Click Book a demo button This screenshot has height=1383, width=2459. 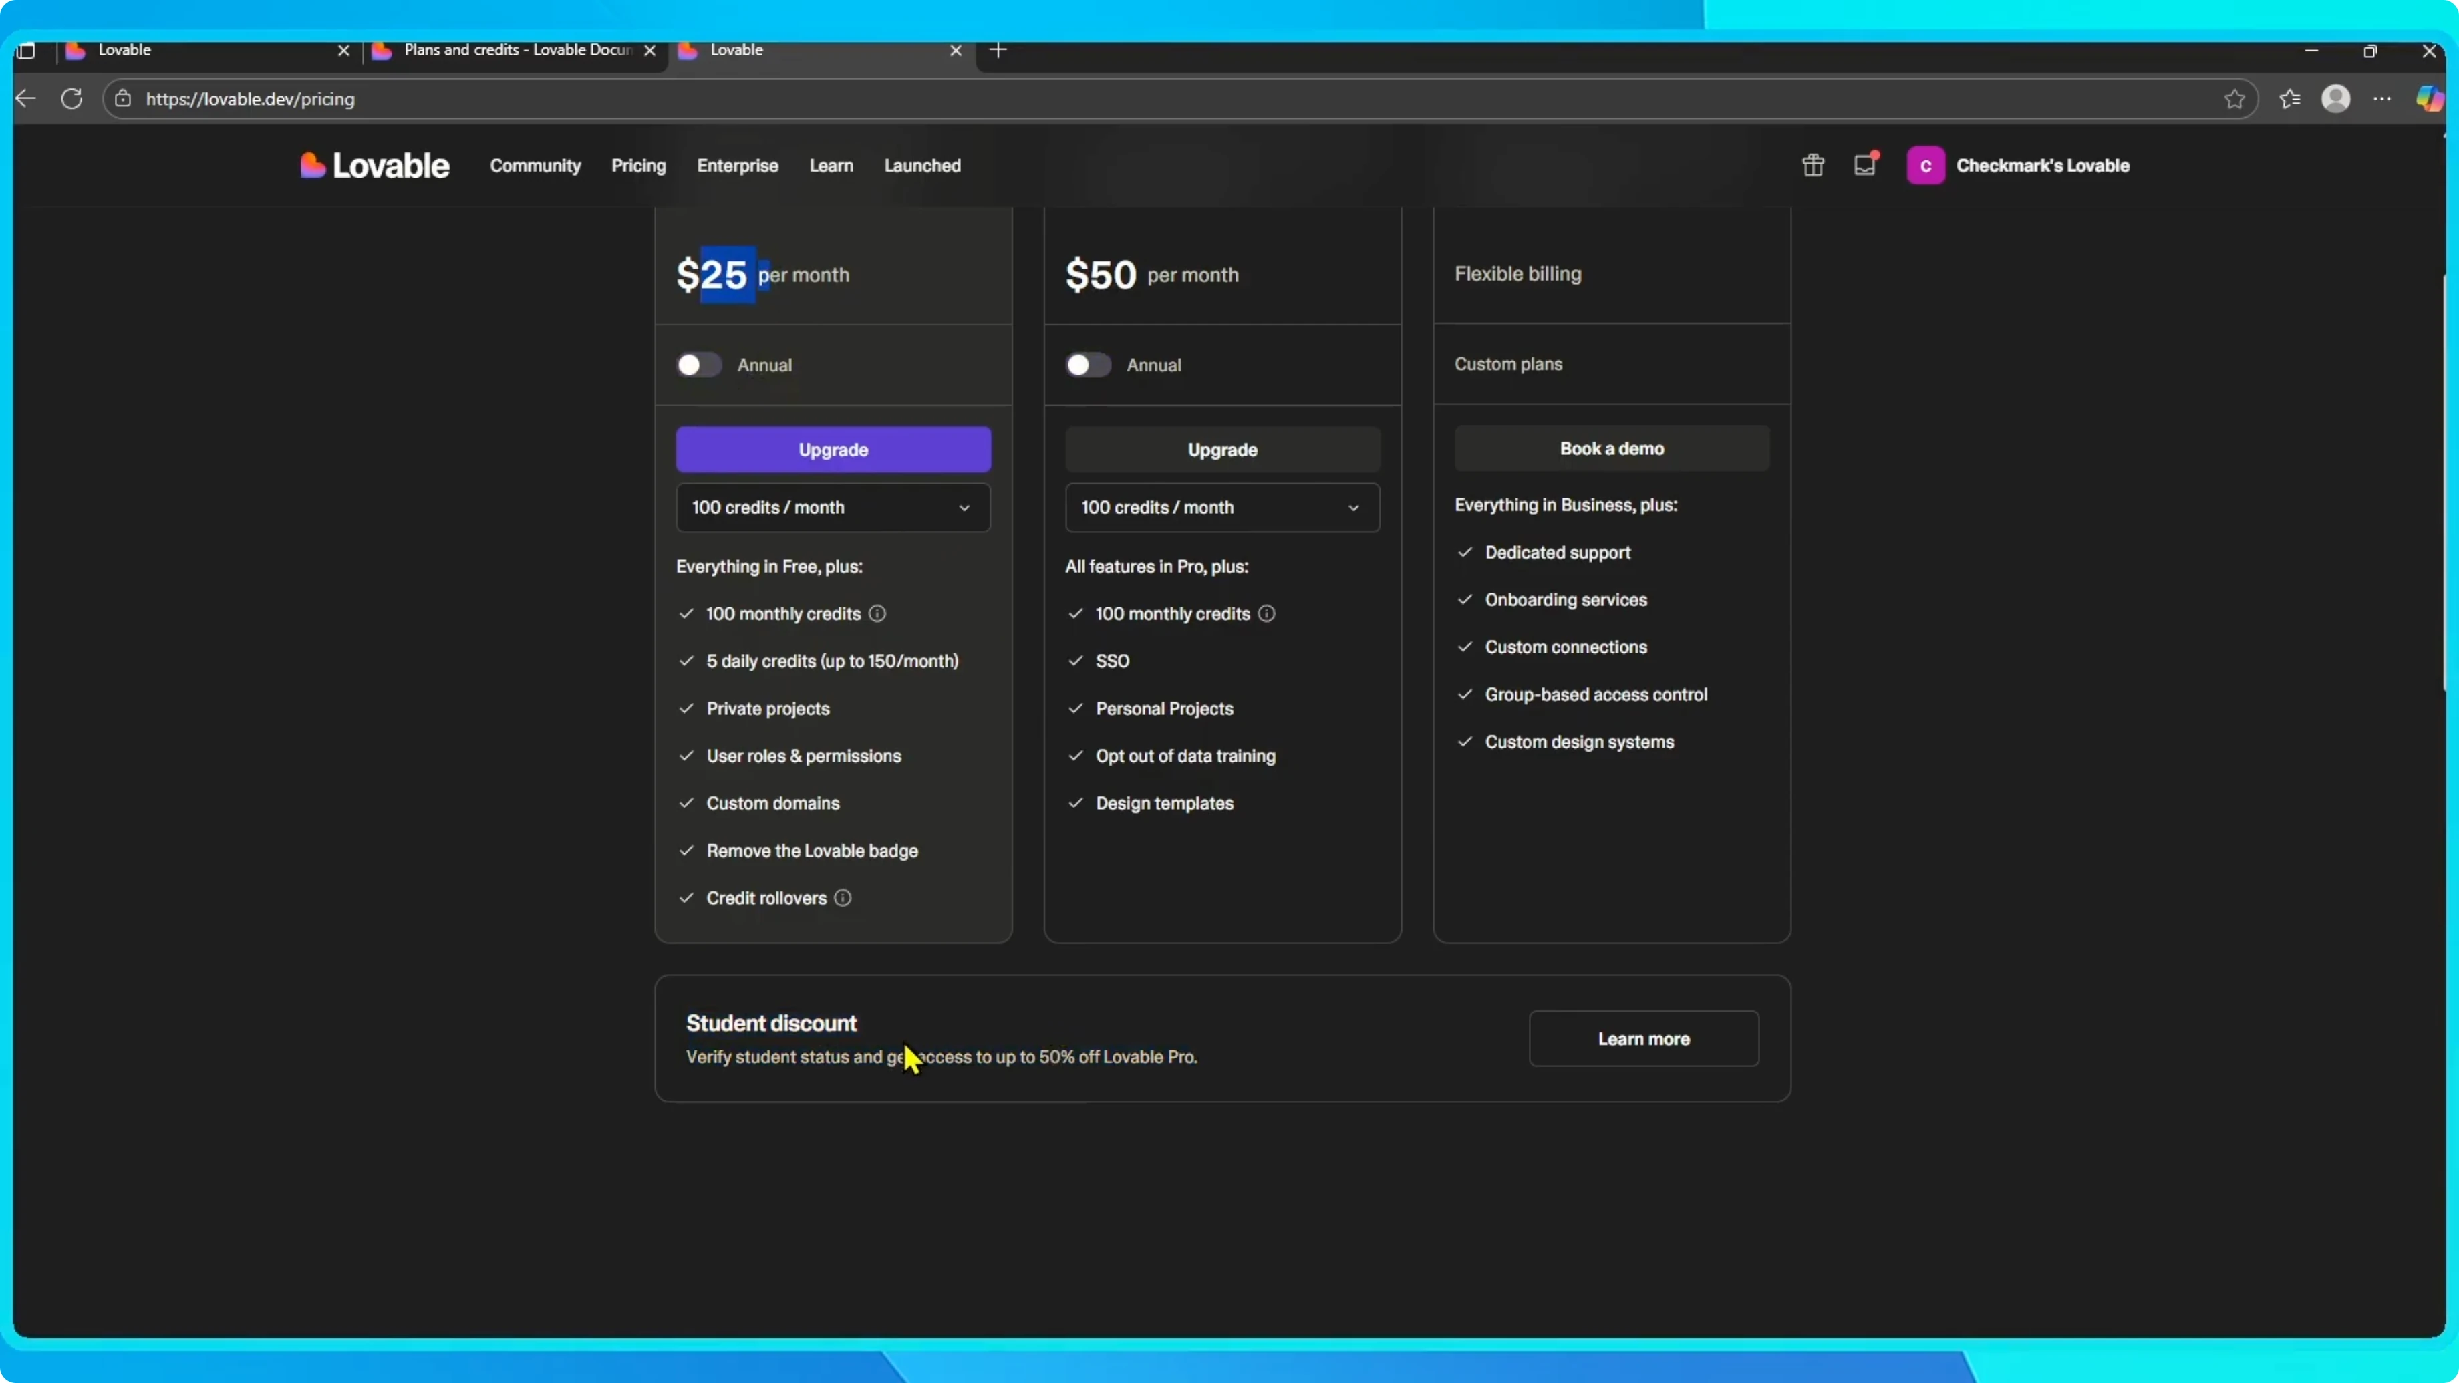tap(1611, 448)
